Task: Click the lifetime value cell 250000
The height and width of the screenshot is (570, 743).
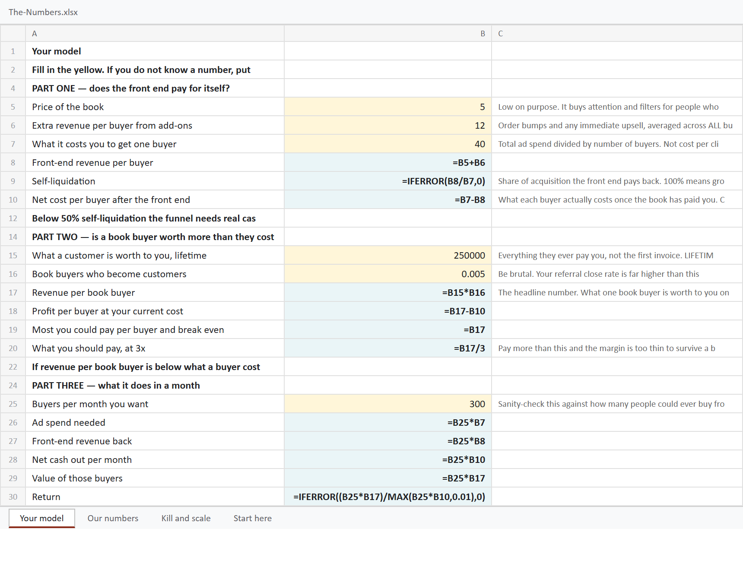Action: 388,255
